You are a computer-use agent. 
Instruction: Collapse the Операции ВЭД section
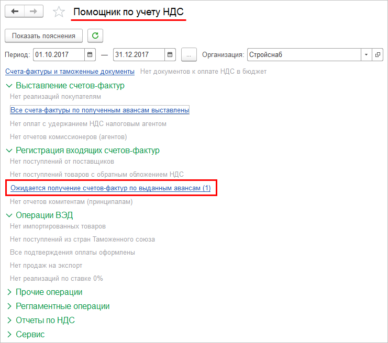tap(9, 215)
